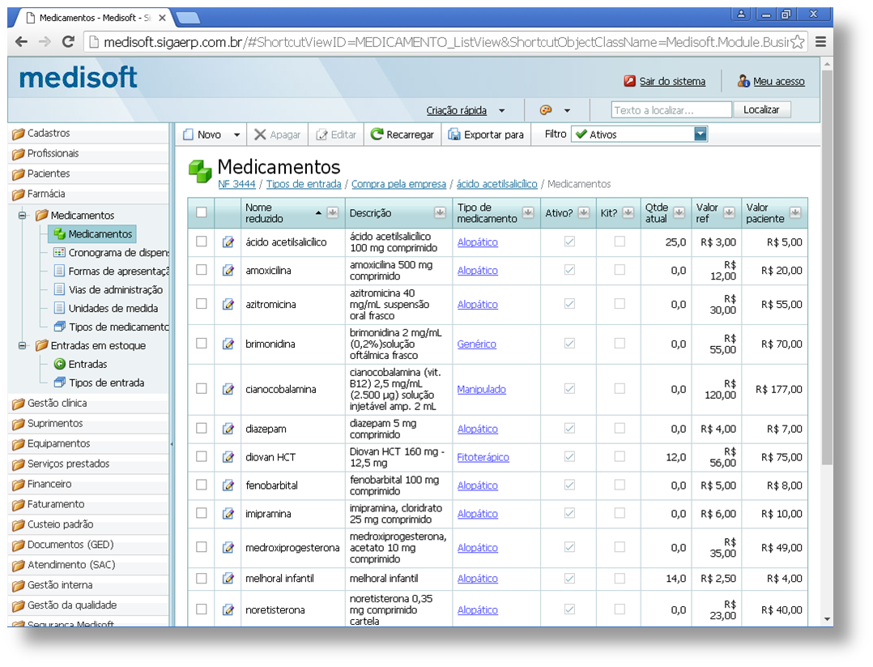The height and width of the screenshot is (667, 873).
Task: Open edit icon of melhoral infantil
Action: pyautogui.click(x=228, y=579)
